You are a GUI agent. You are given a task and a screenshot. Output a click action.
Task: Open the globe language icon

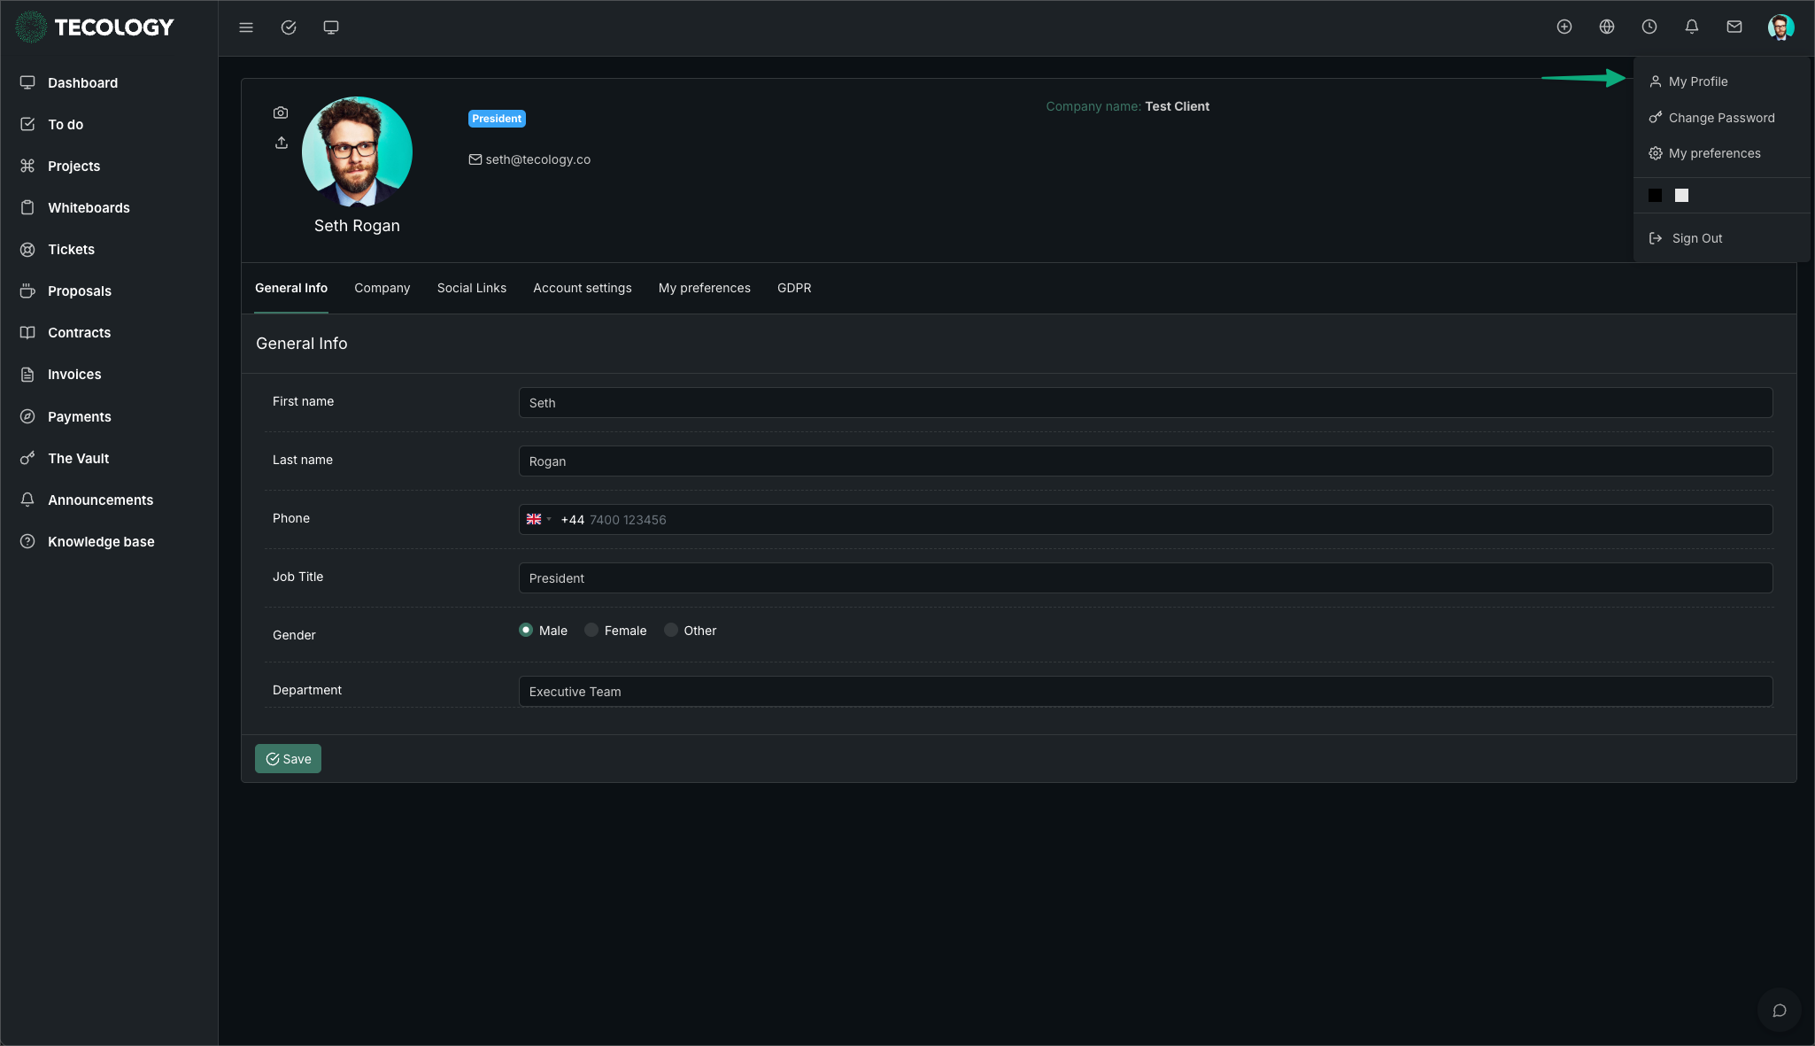1607,27
